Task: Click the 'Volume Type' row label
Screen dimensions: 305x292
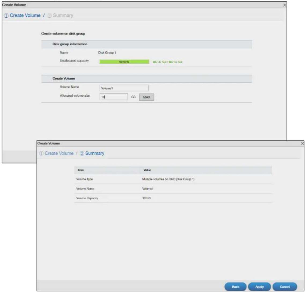Action: coord(84,179)
